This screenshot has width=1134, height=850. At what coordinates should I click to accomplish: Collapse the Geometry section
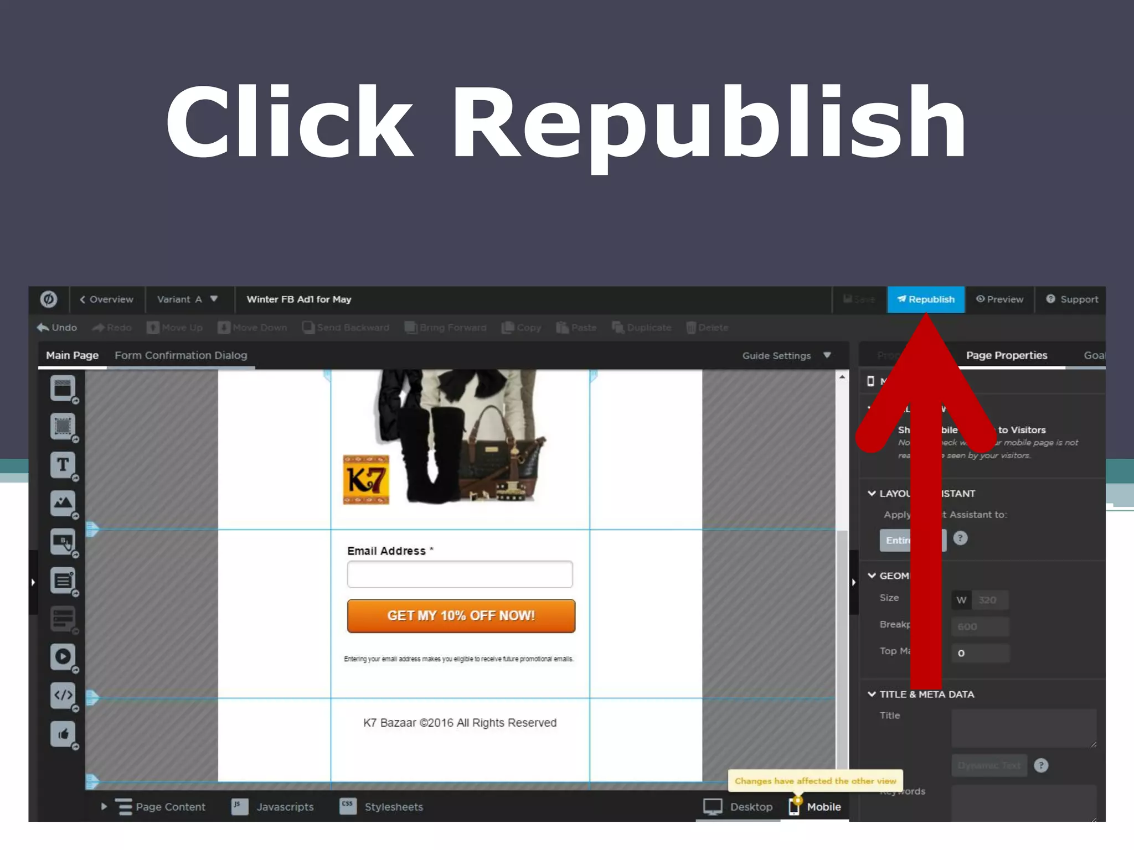coord(872,576)
